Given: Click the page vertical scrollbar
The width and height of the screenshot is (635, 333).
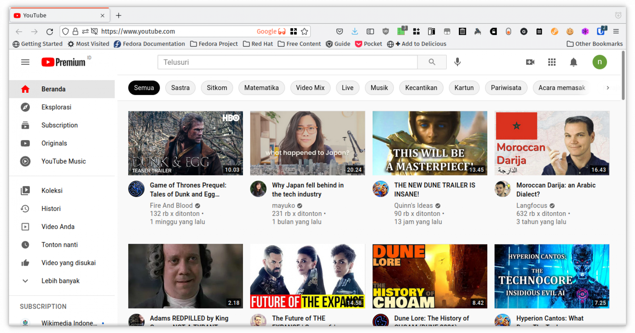Looking at the screenshot, I should [x=623, y=75].
